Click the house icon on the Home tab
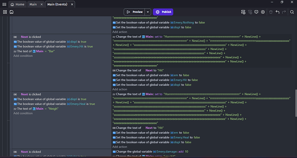This screenshot has height=158, width=297. 12,4
